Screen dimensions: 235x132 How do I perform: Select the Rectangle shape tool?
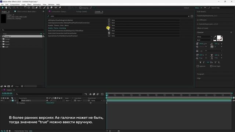[33, 8]
